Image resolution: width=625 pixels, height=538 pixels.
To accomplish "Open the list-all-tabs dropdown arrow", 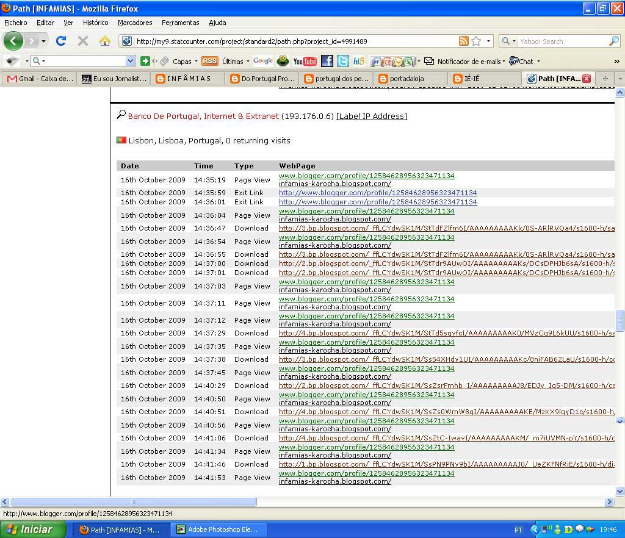I will click(620, 79).
